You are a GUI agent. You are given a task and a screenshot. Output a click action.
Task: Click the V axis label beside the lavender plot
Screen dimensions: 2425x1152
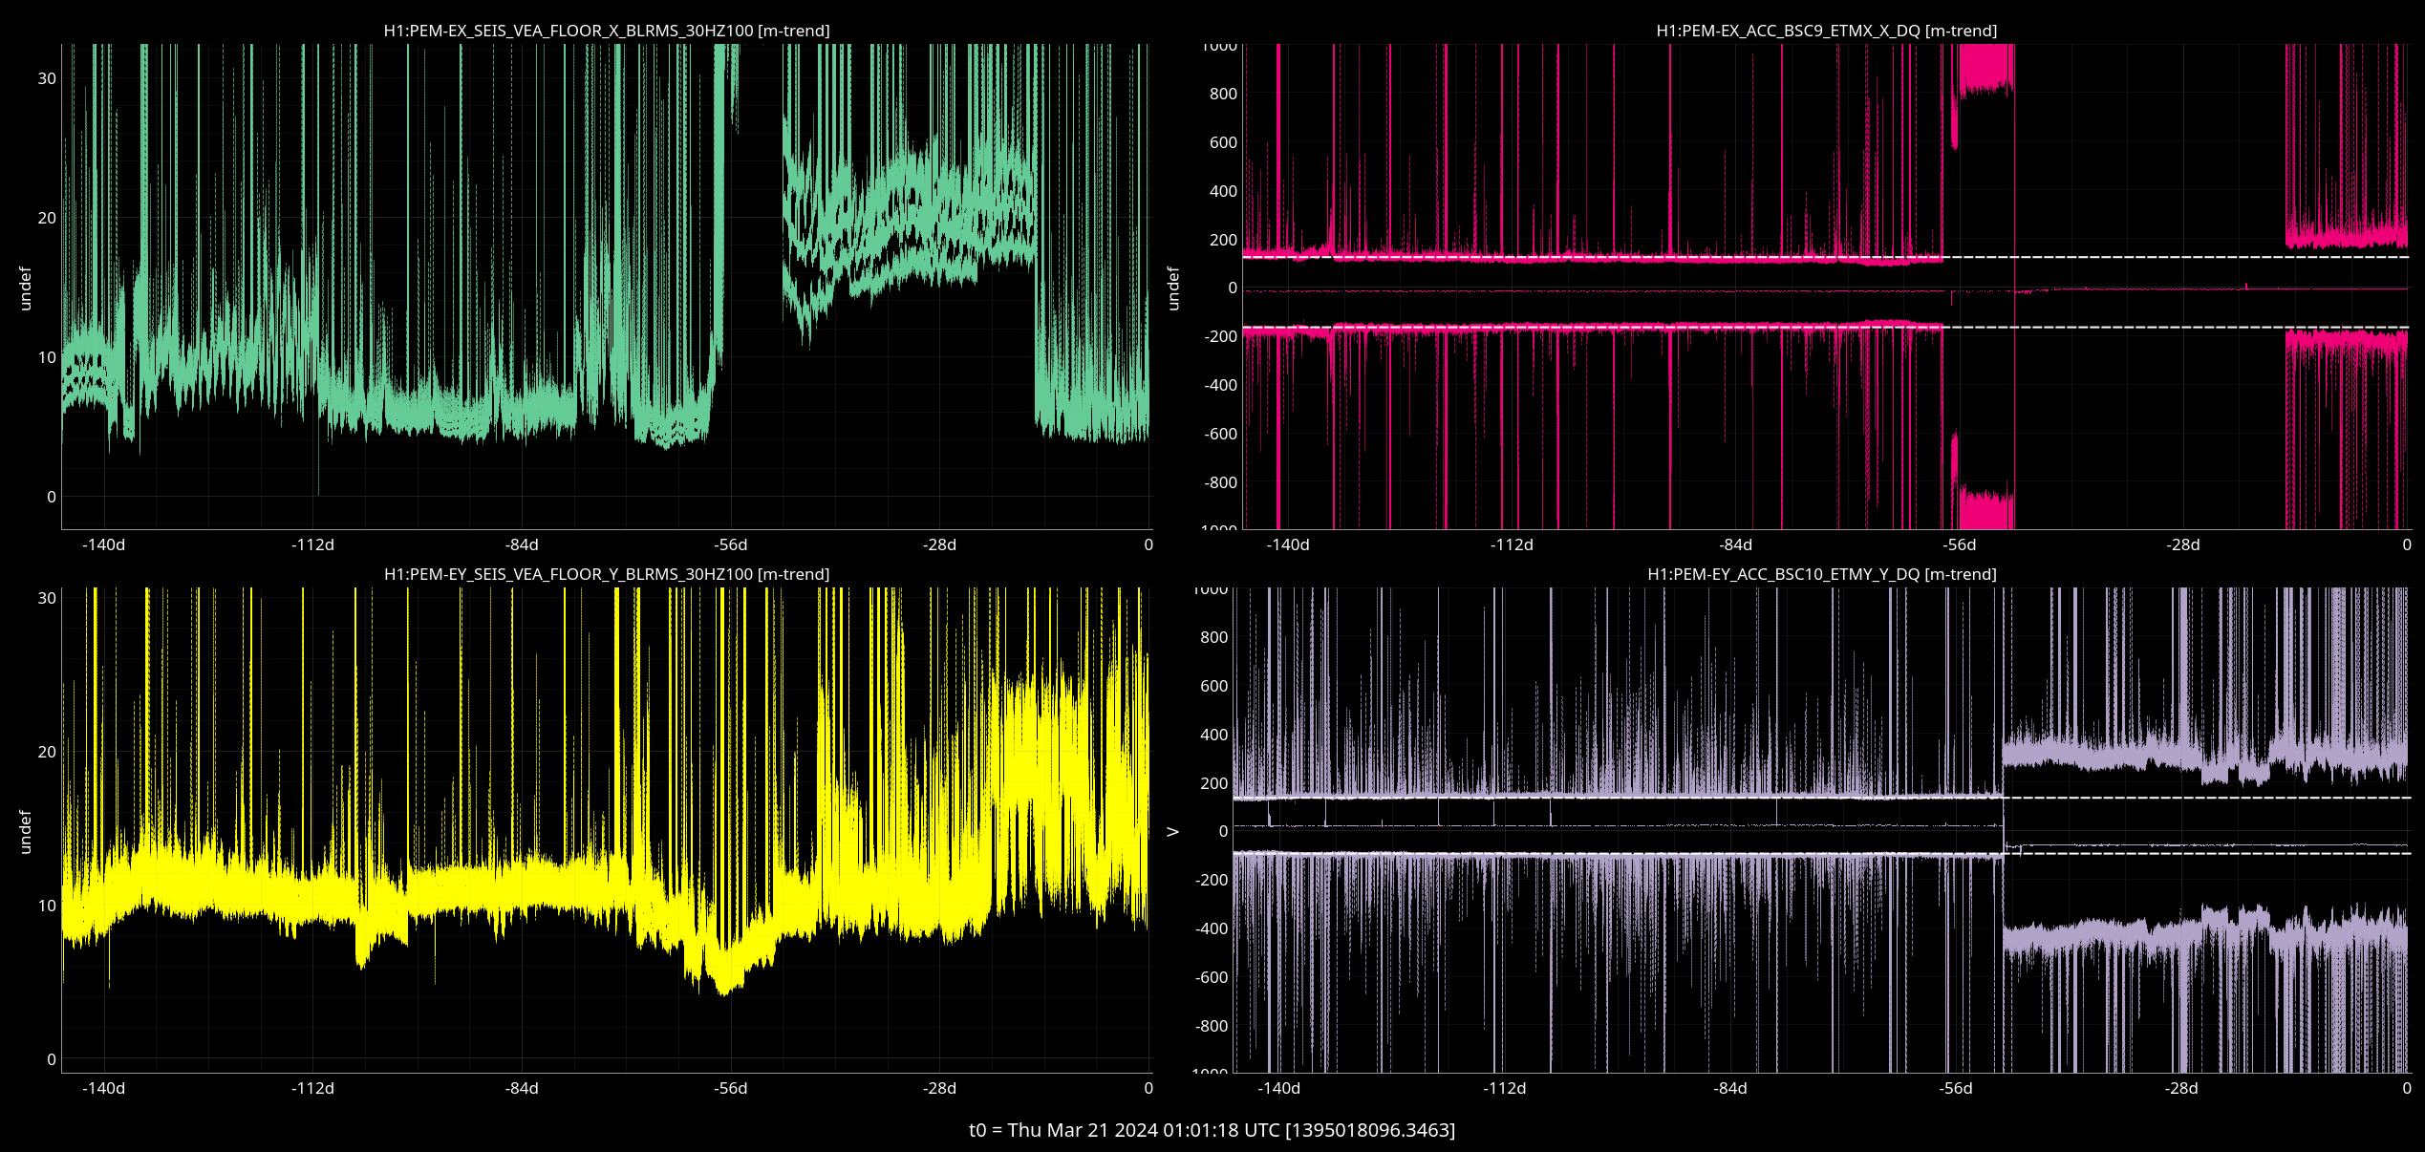[x=1173, y=831]
